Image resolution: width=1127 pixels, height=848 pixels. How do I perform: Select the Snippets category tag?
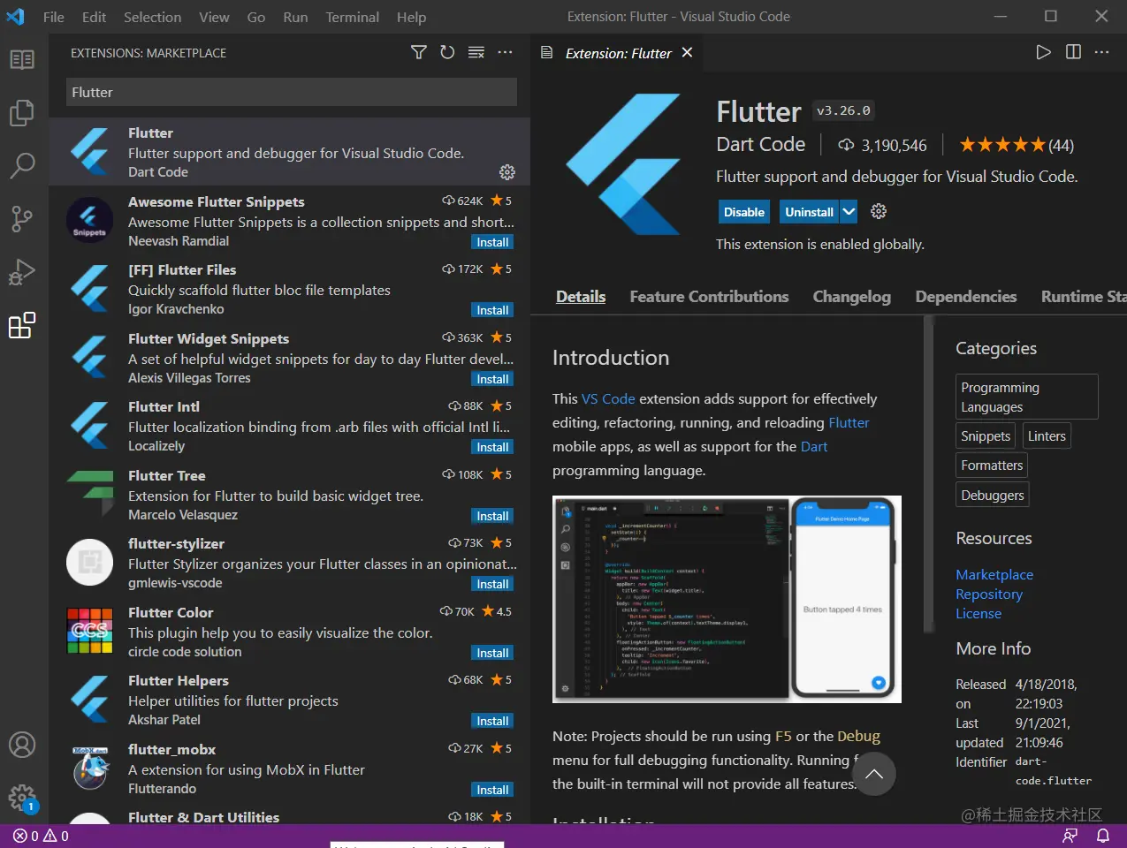pyautogui.click(x=986, y=436)
